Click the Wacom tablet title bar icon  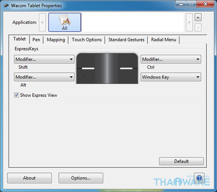click(6, 6)
